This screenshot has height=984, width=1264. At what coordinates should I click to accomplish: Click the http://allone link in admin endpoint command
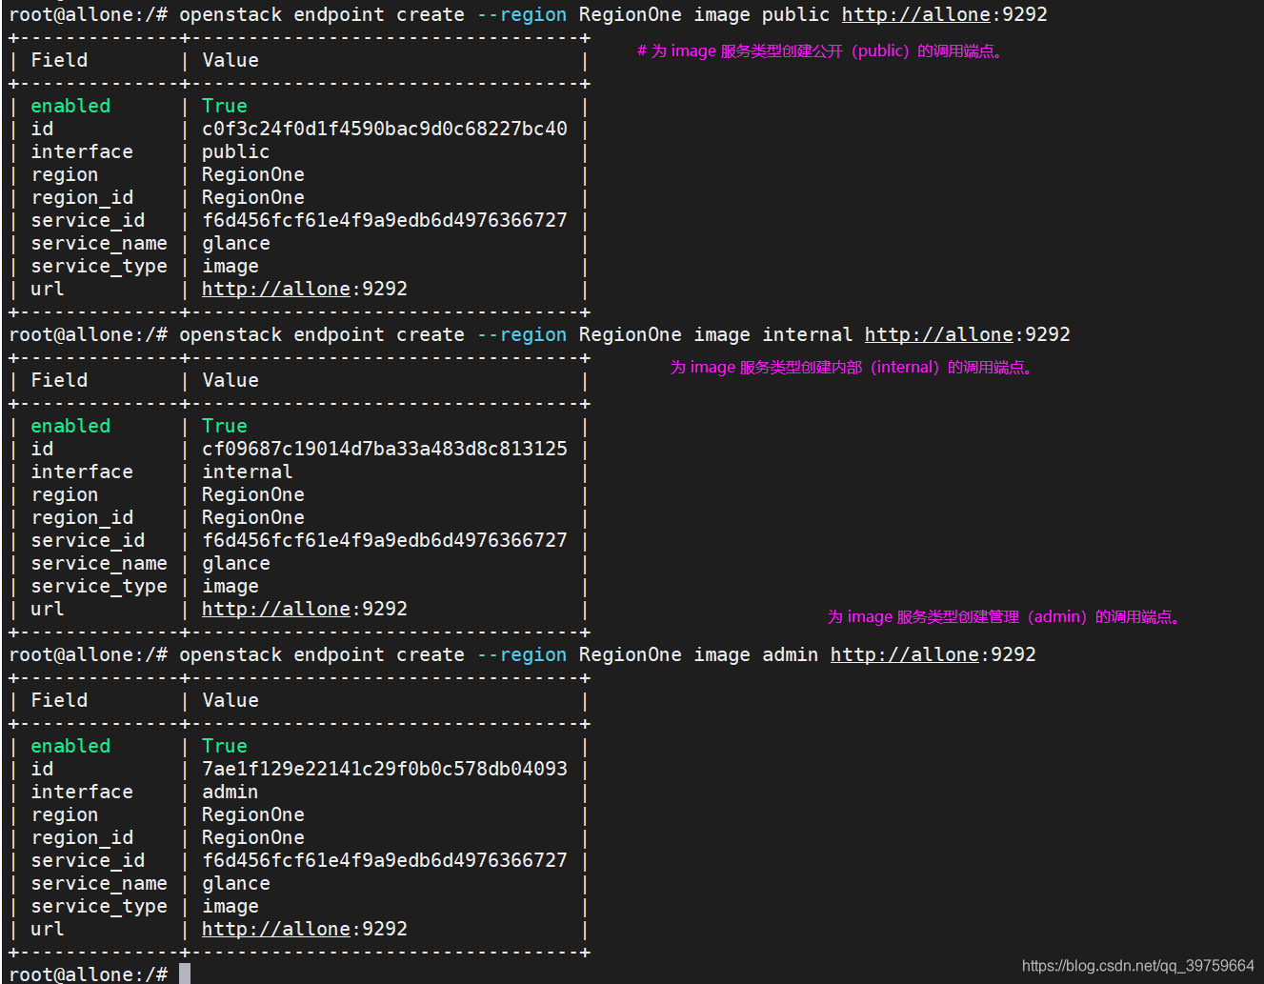pos(905,655)
